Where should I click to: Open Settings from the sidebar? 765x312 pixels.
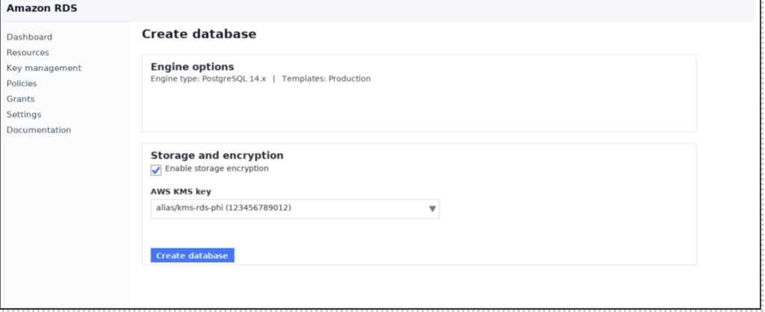tap(24, 114)
